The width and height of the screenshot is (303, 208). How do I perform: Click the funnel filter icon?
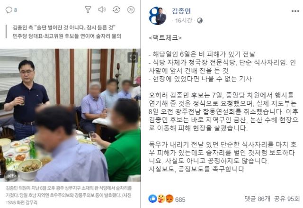tap(88, 9)
